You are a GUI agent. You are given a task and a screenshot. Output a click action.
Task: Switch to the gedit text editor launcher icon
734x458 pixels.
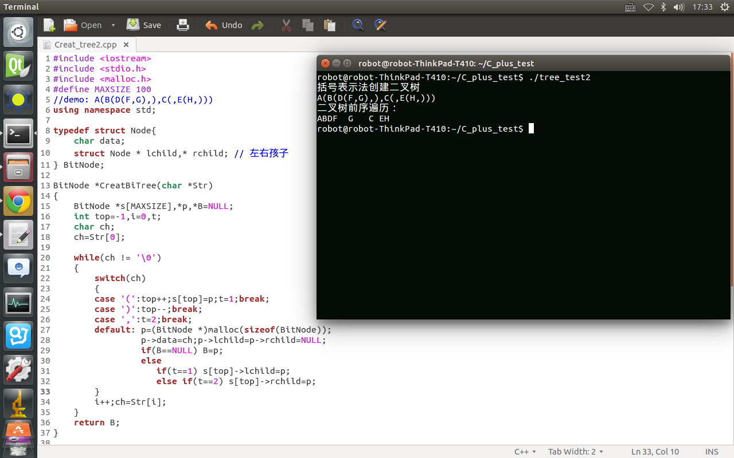pyautogui.click(x=18, y=235)
